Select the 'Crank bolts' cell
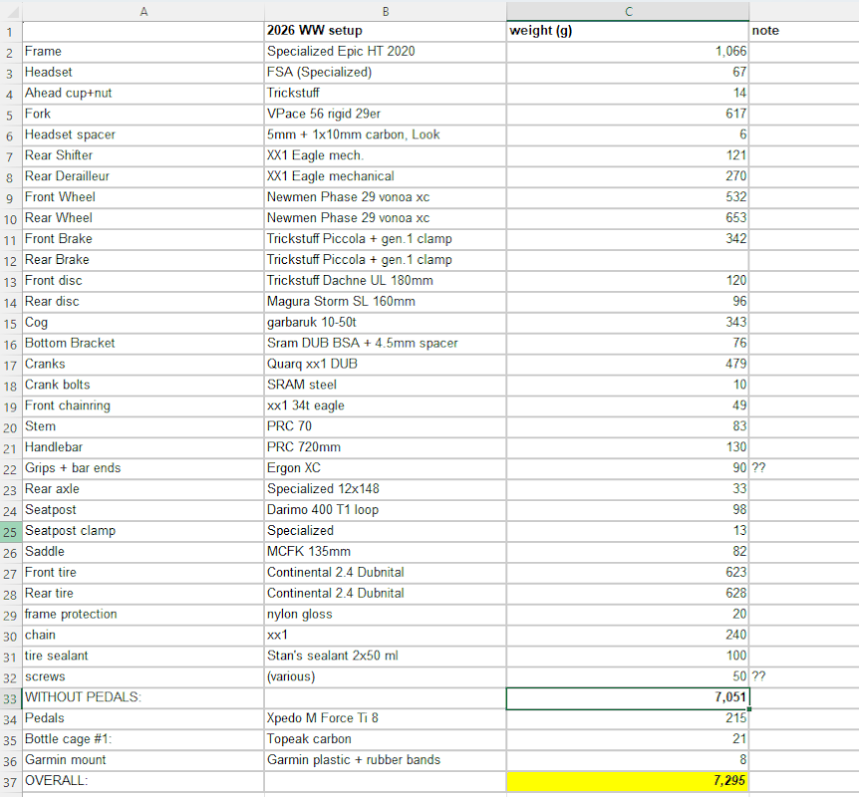 tap(143, 386)
